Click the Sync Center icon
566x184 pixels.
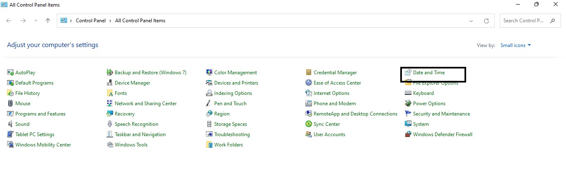[309, 124]
